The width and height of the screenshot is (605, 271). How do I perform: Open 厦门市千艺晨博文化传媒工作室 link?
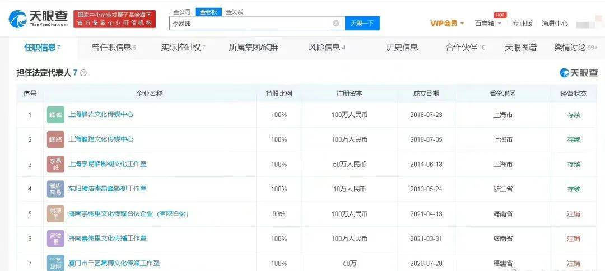tap(114, 263)
